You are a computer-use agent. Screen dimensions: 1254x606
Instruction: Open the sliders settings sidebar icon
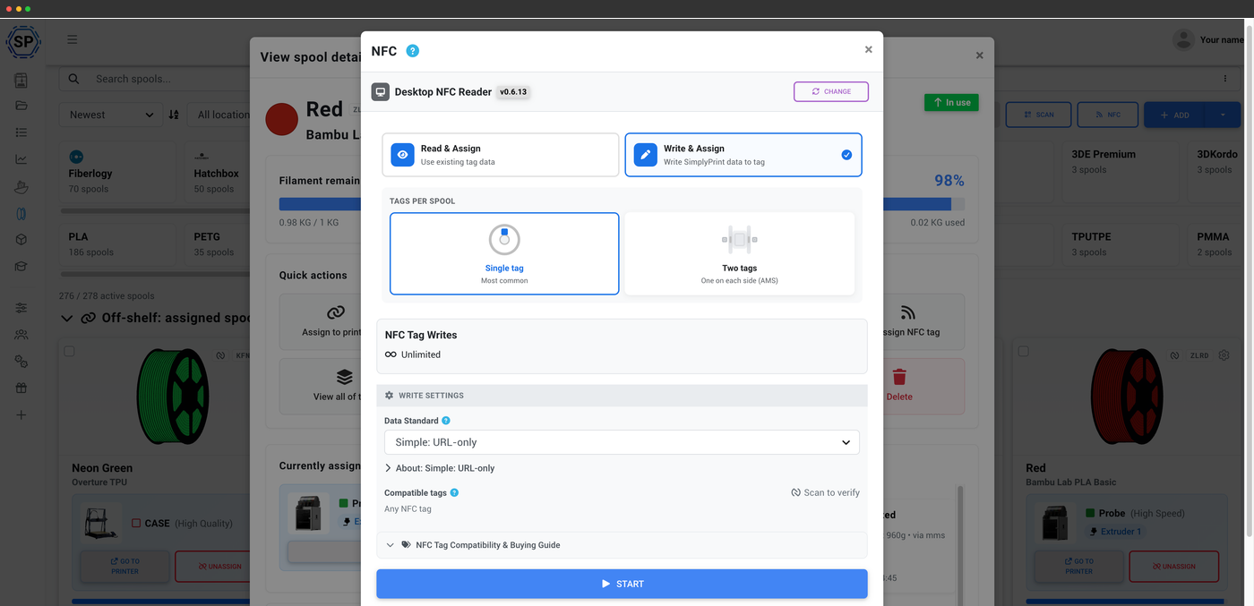(21, 308)
